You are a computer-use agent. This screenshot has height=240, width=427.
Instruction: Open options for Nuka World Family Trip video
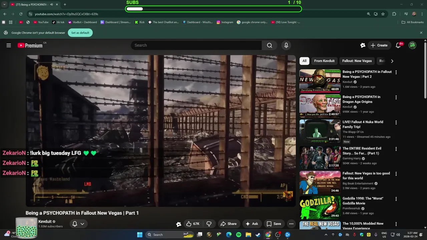pyautogui.click(x=396, y=122)
